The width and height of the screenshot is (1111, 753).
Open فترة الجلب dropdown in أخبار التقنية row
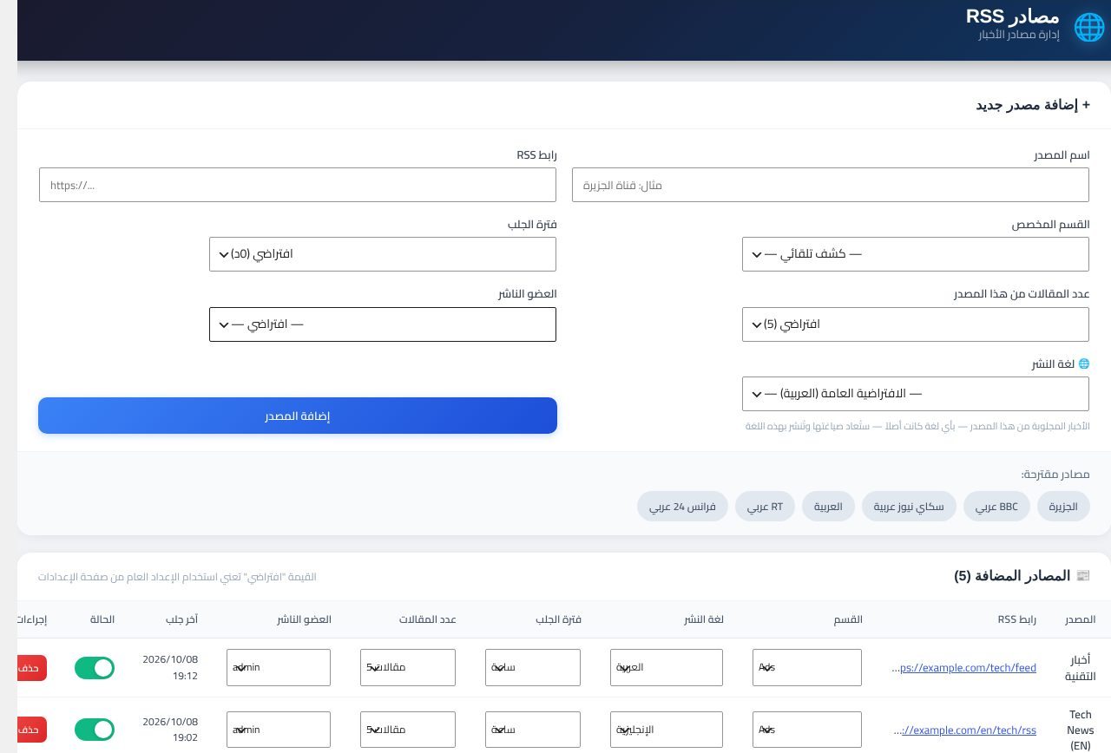click(533, 668)
